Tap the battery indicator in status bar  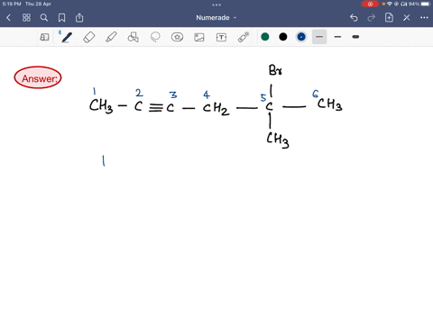[426, 4]
